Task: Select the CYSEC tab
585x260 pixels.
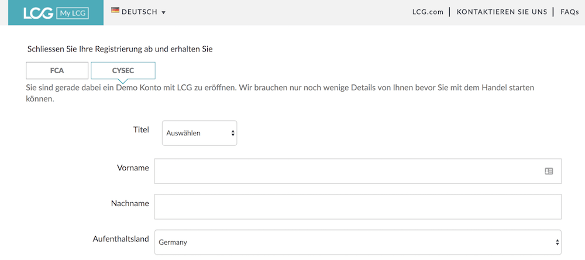Action: (123, 71)
